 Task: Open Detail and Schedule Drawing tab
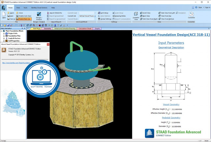point(65,29)
